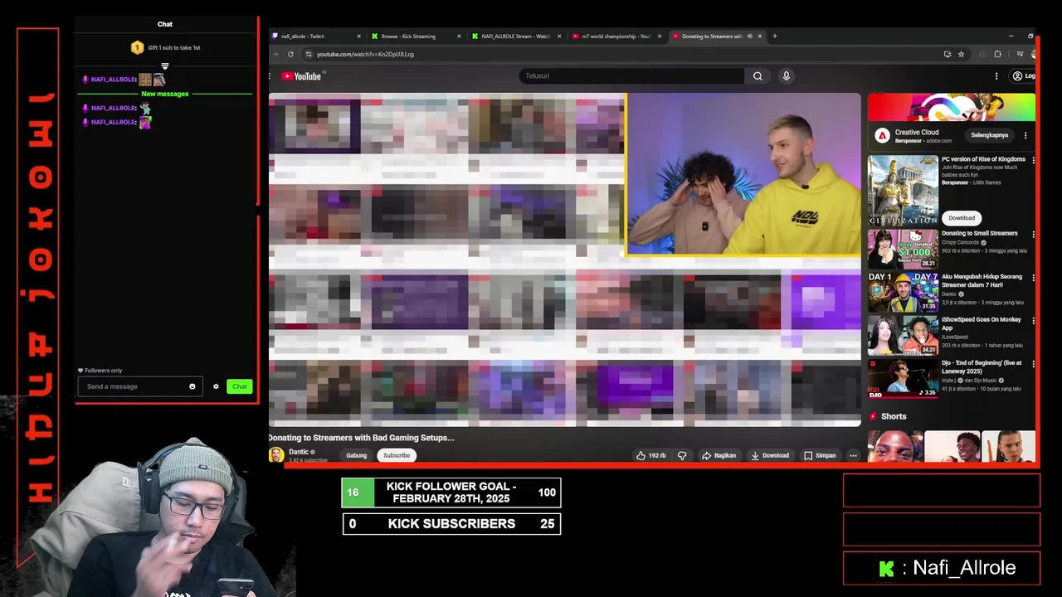This screenshot has height=597, width=1062.
Task: Click the video title Donating to Streamers
Action: coord(361,438)
